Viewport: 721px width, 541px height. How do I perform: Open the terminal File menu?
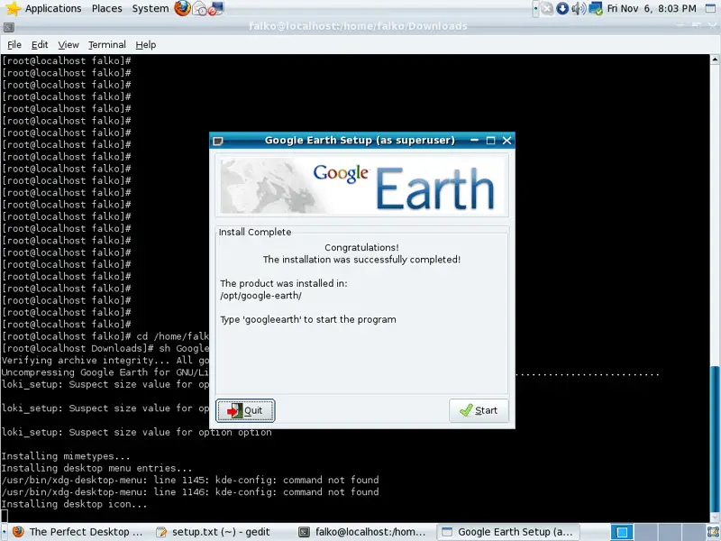pyautogui.click(x=14, y=44)
